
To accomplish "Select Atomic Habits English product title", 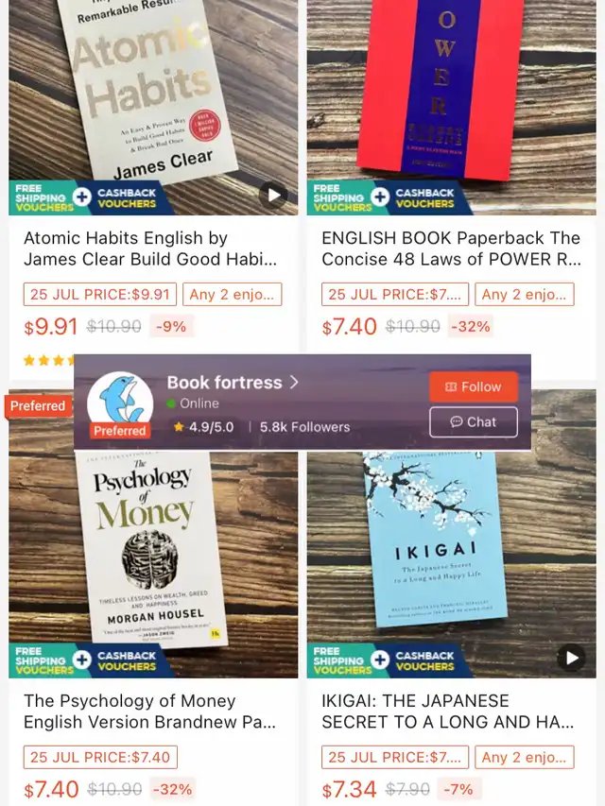I will tap(150, 249).
